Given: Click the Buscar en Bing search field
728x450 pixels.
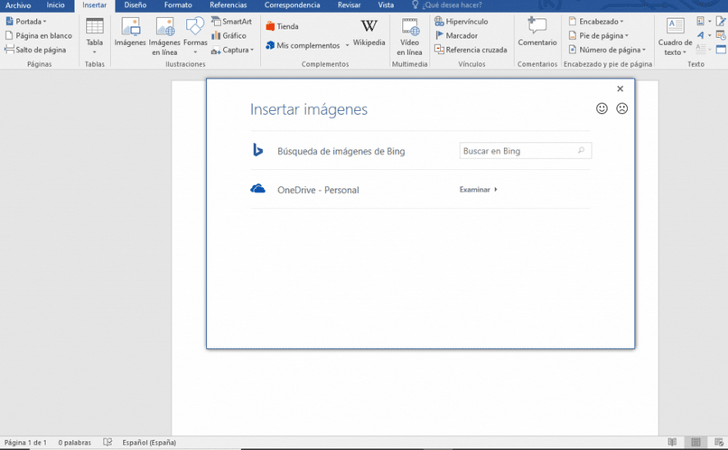Looking at the screenshot, I should (x=526, y=151).
